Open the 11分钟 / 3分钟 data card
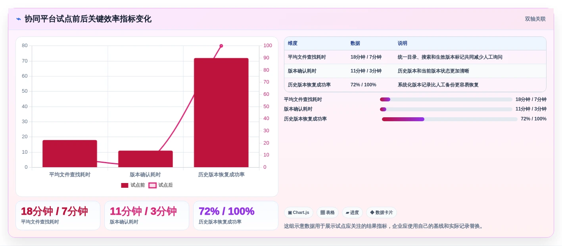 coord(147,215)
